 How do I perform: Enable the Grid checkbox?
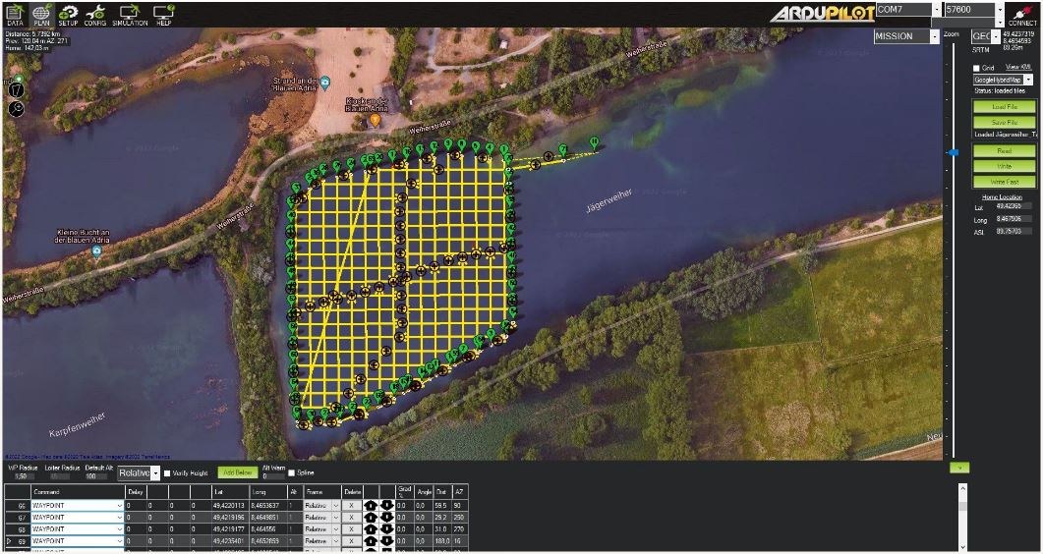coord(976,68)
